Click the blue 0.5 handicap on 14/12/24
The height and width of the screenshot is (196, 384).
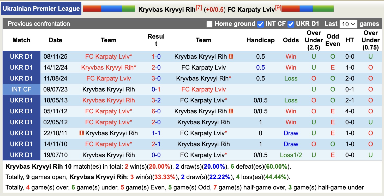tap(261, 68)
